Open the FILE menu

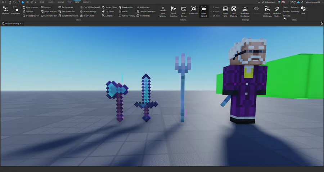(4, 2)
